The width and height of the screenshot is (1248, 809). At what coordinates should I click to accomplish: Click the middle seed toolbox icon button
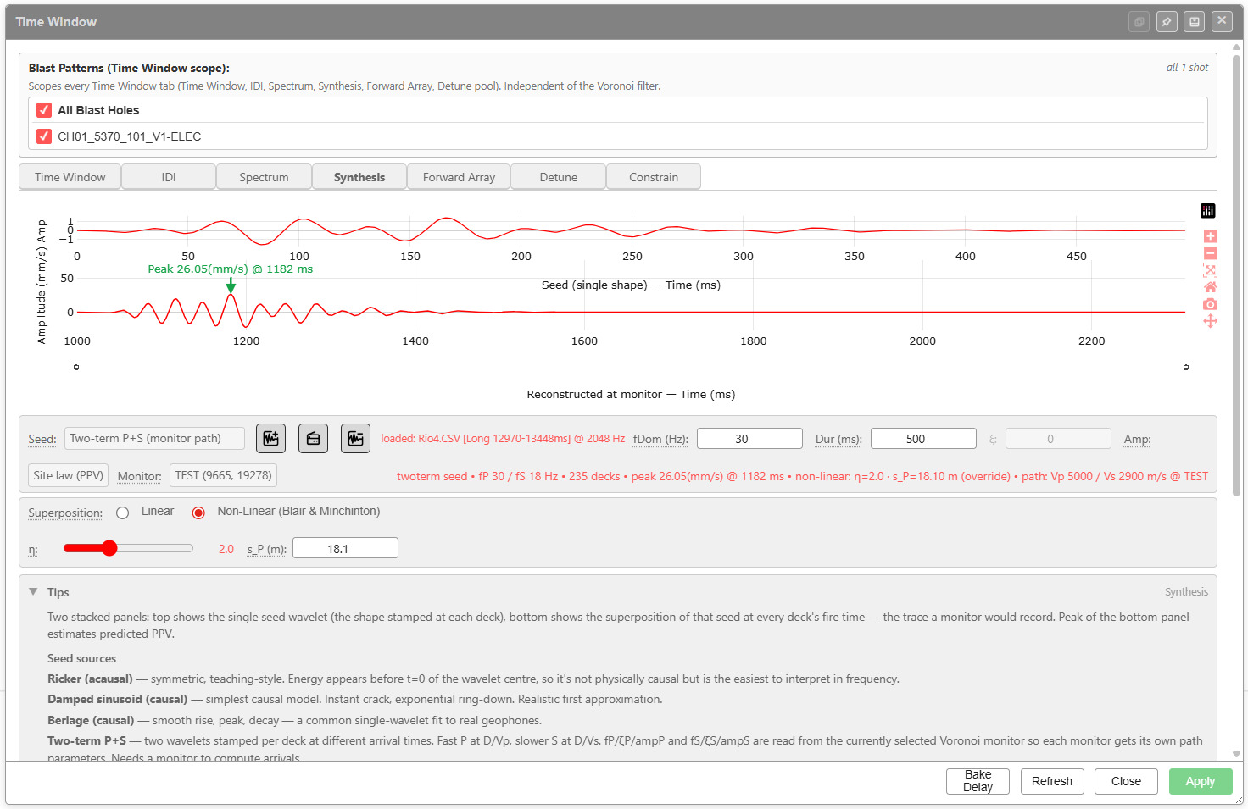[313, 439]
